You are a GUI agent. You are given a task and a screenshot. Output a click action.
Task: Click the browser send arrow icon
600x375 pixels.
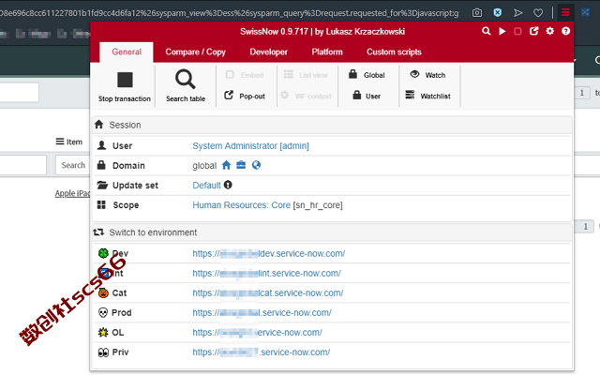[517, 13]
